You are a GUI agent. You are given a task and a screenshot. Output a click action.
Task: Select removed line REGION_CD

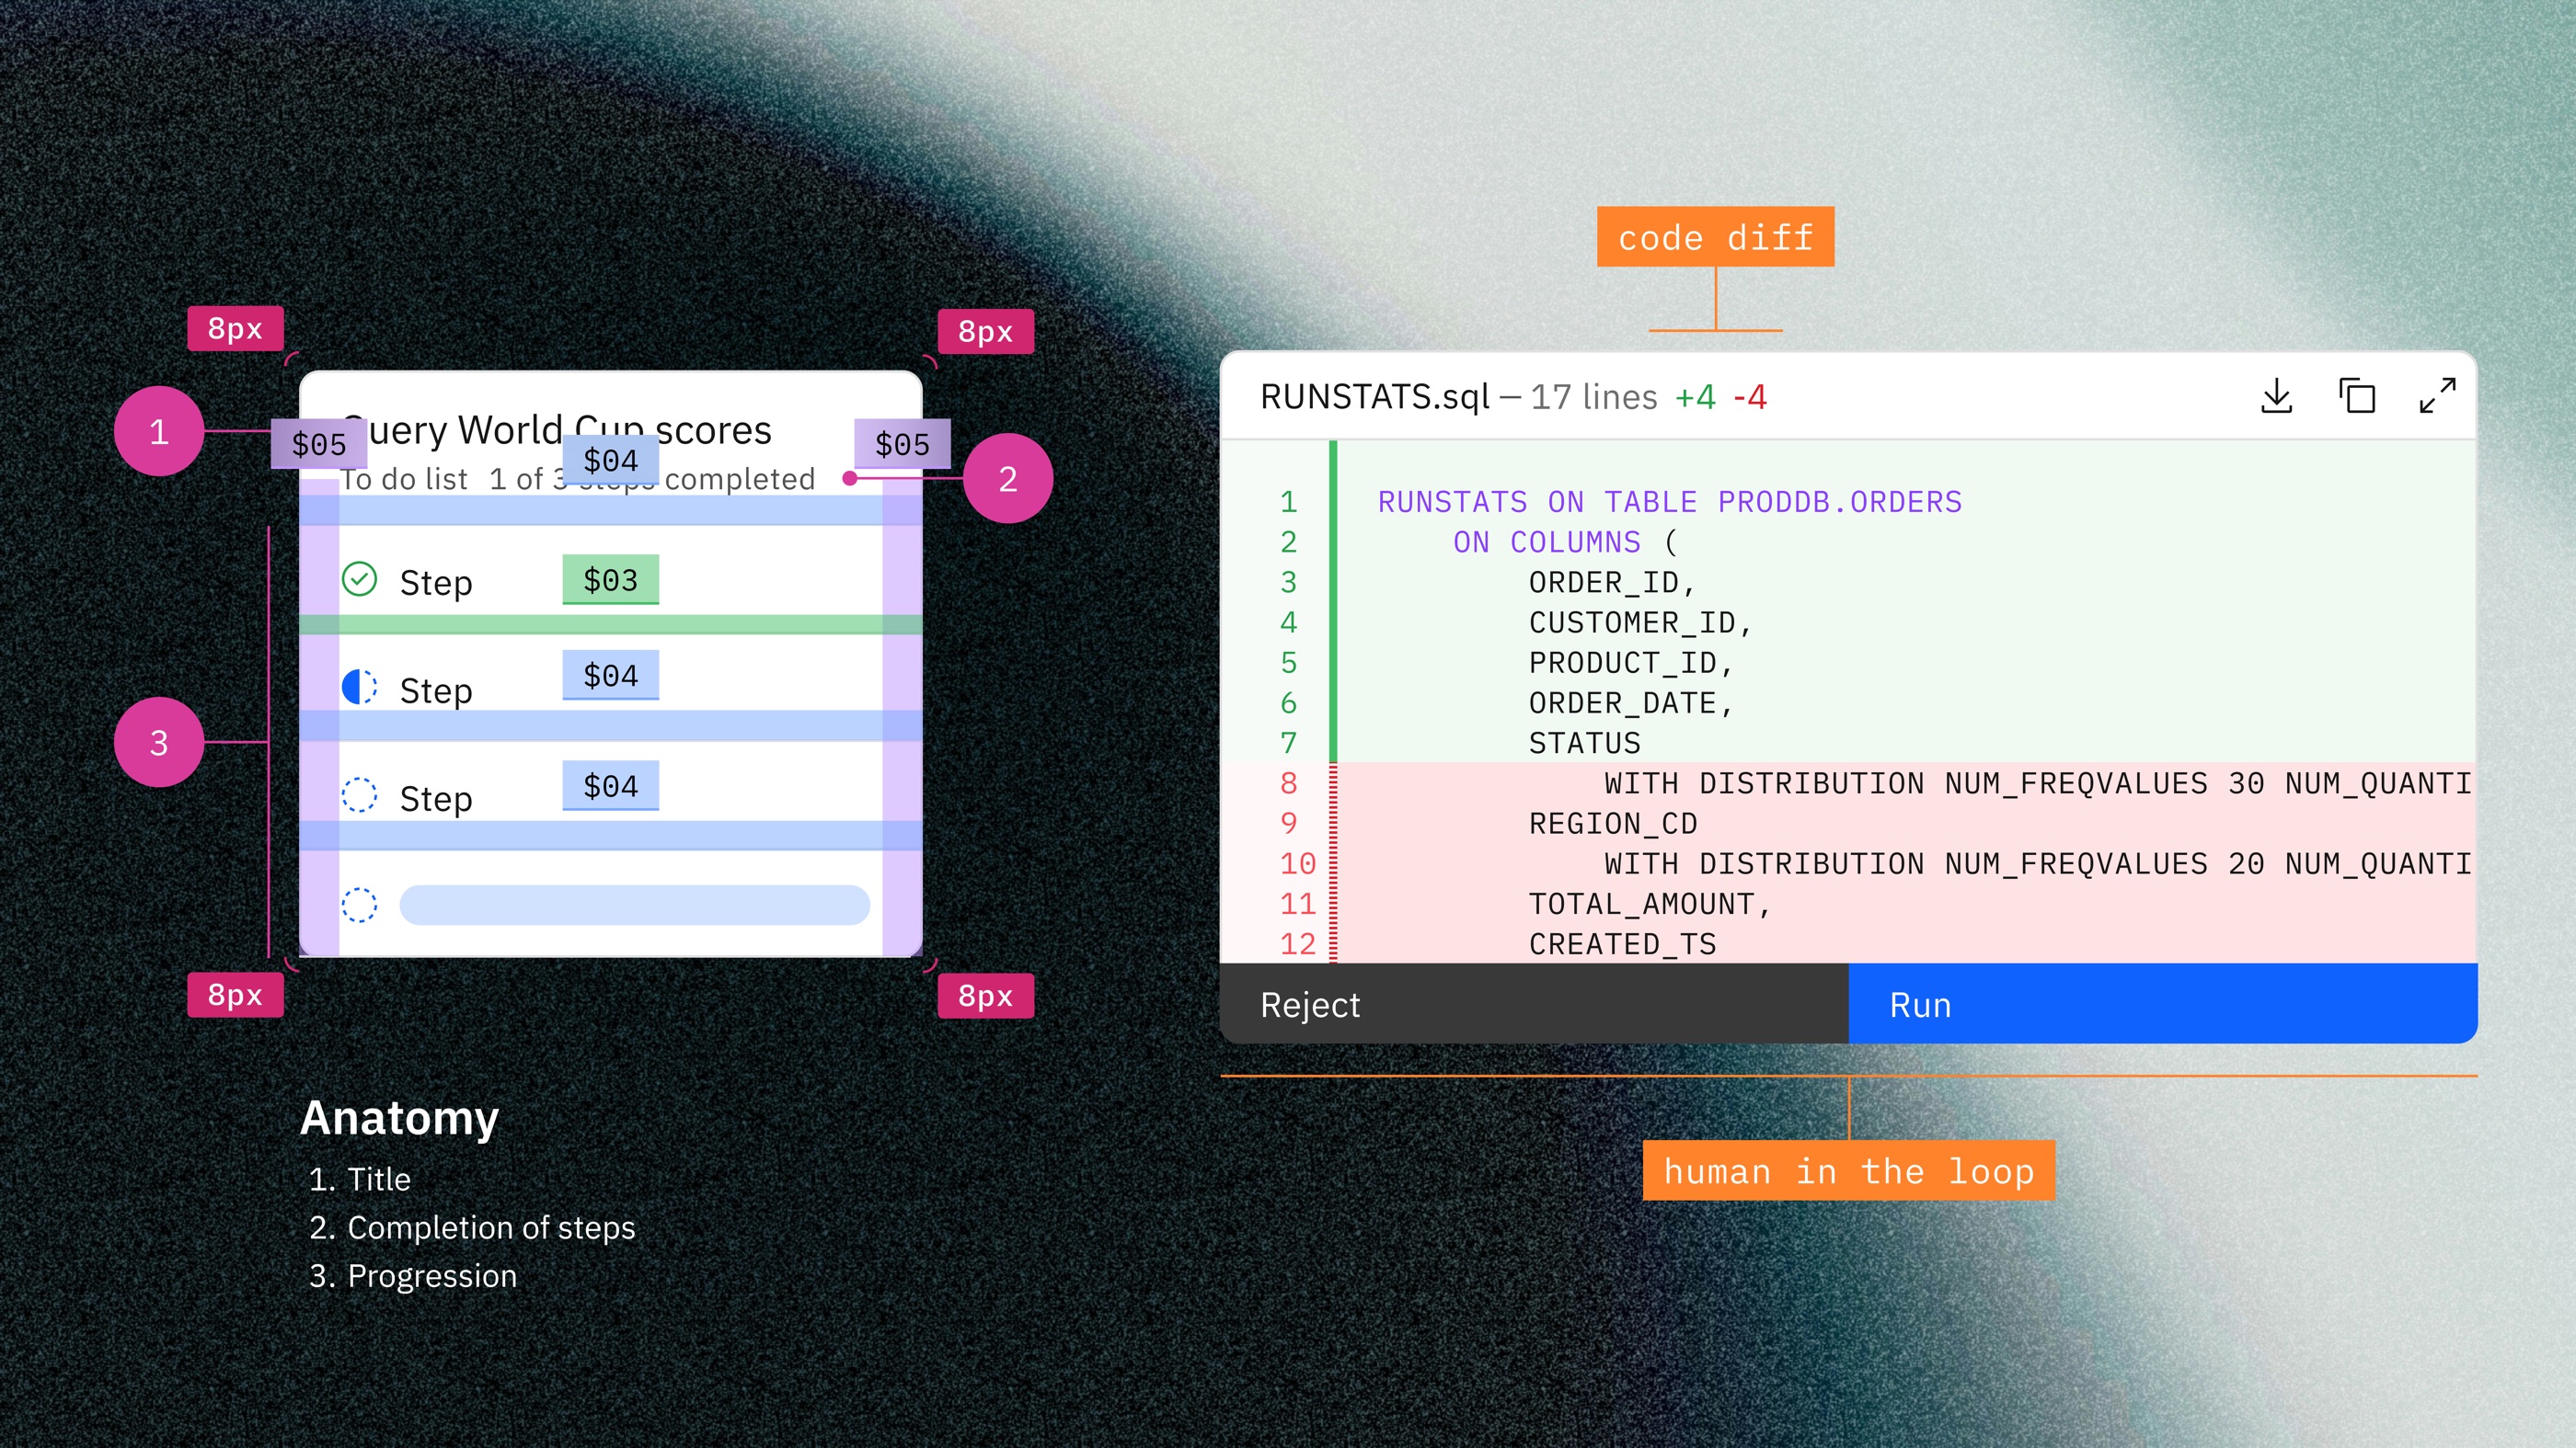click(1612, 824)
